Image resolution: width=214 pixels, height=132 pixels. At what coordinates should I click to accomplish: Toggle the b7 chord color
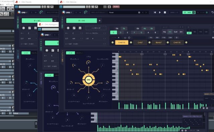(189, 33)
